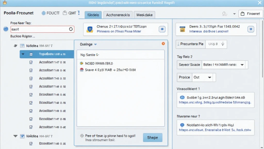Toggle checkbox for Rcodiourt 7-48 0.15
Image resolution: width=264 pixels, height=149 pixels.
tap(31, 103)
